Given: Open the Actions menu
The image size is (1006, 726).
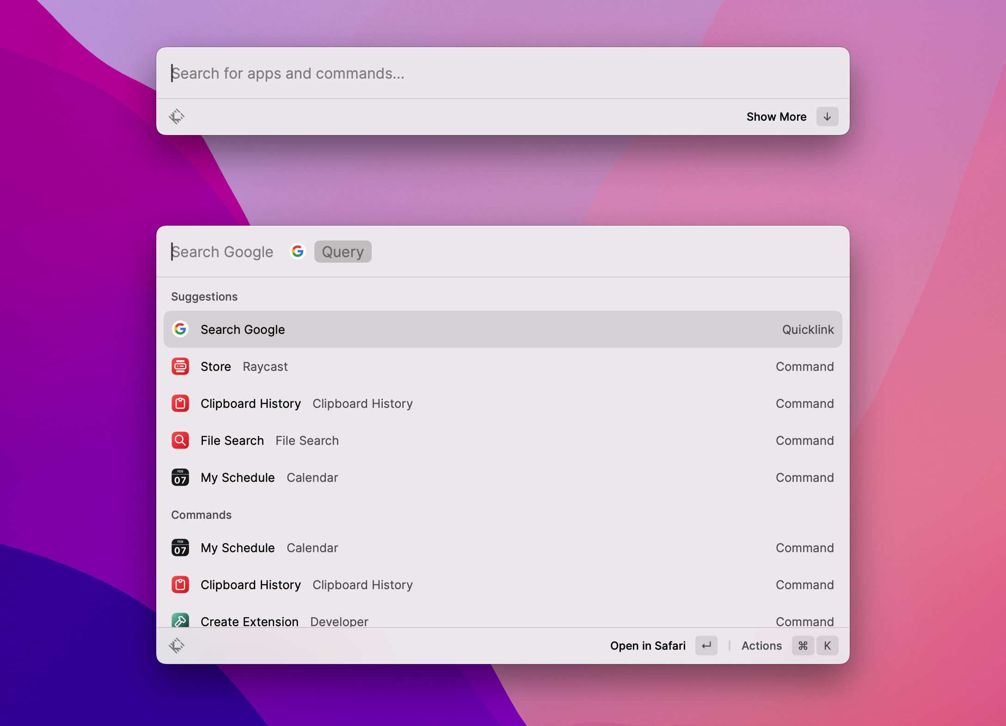Looking at the screenshot, I should (761, 646).
